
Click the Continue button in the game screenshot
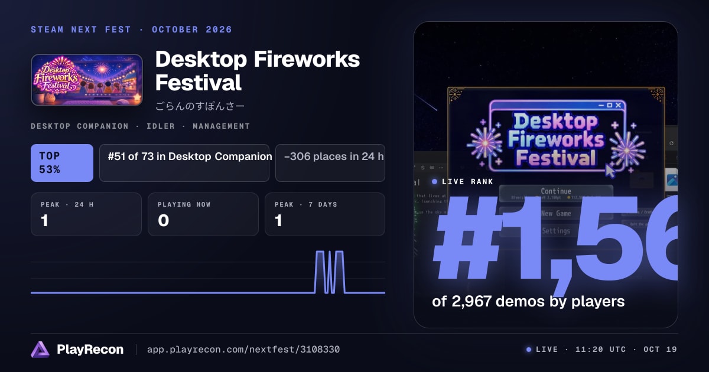(556, 194)
